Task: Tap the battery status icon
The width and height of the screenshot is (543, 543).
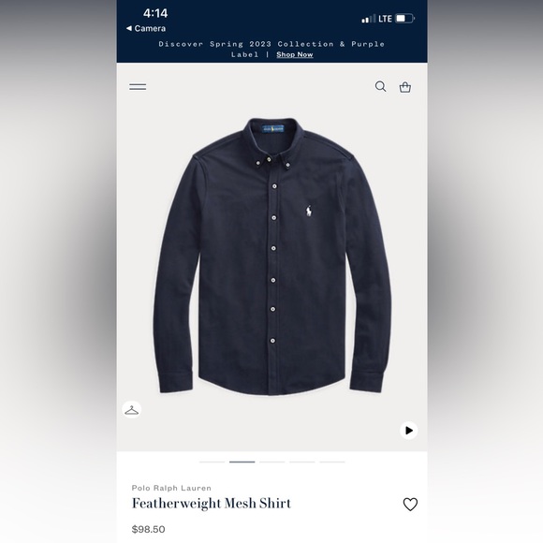Action: click(404, 19)
